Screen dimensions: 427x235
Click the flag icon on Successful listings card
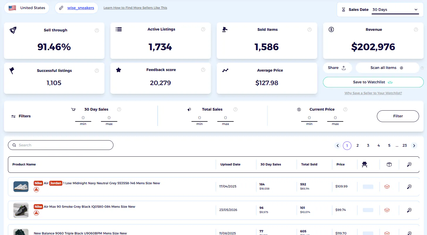pos(12,70)
